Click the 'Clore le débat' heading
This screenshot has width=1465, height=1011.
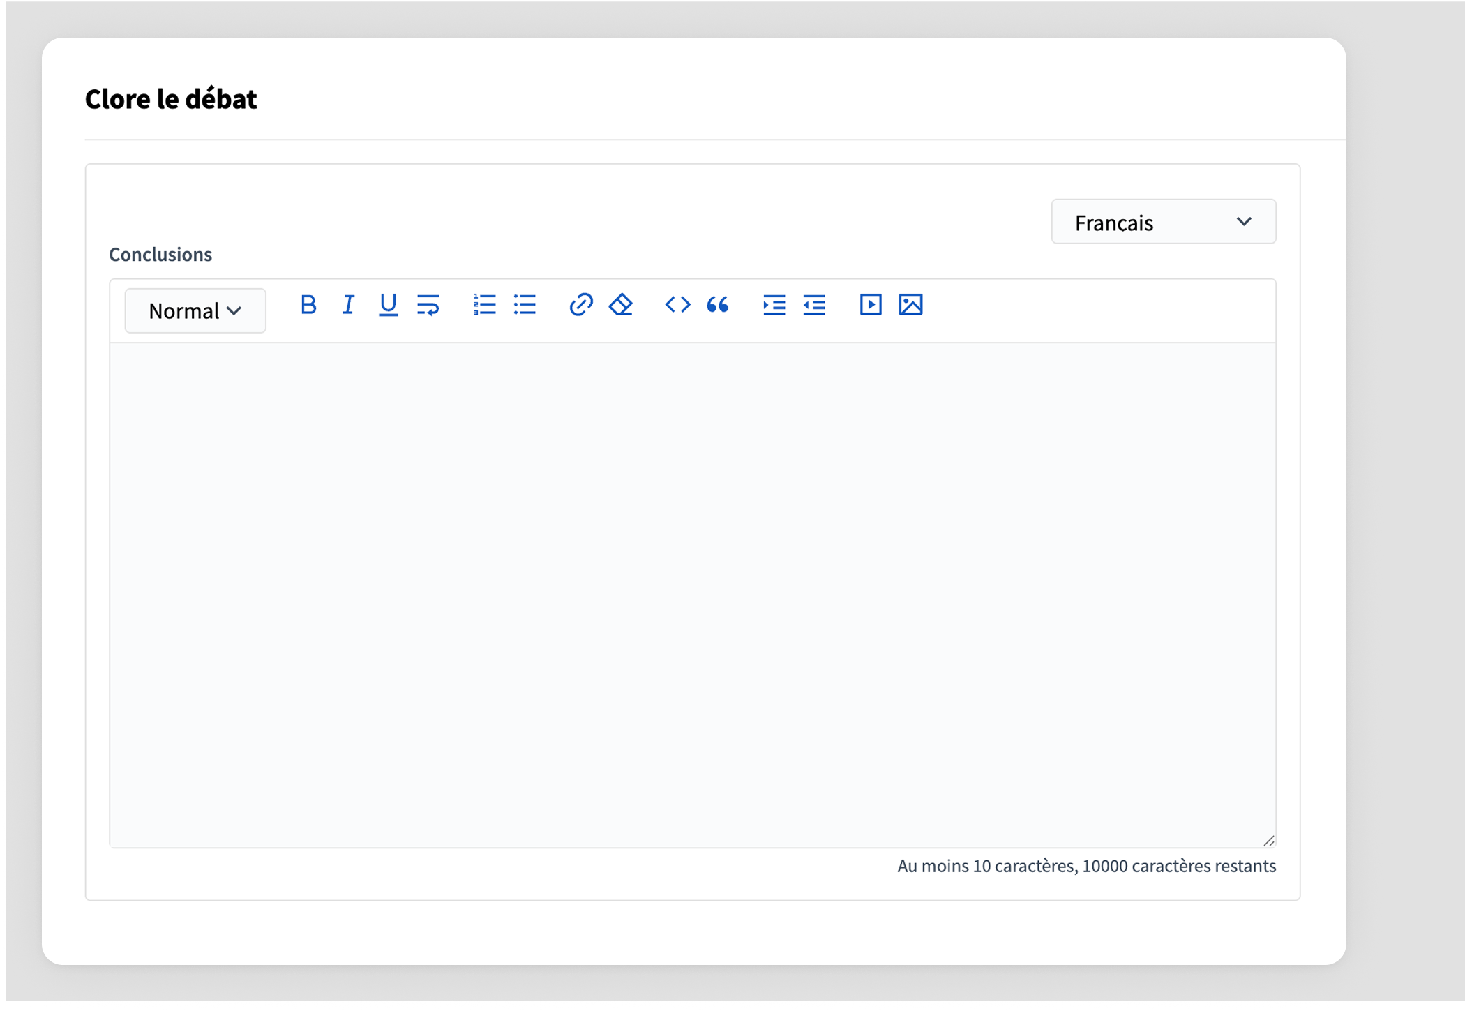(171, 99)
